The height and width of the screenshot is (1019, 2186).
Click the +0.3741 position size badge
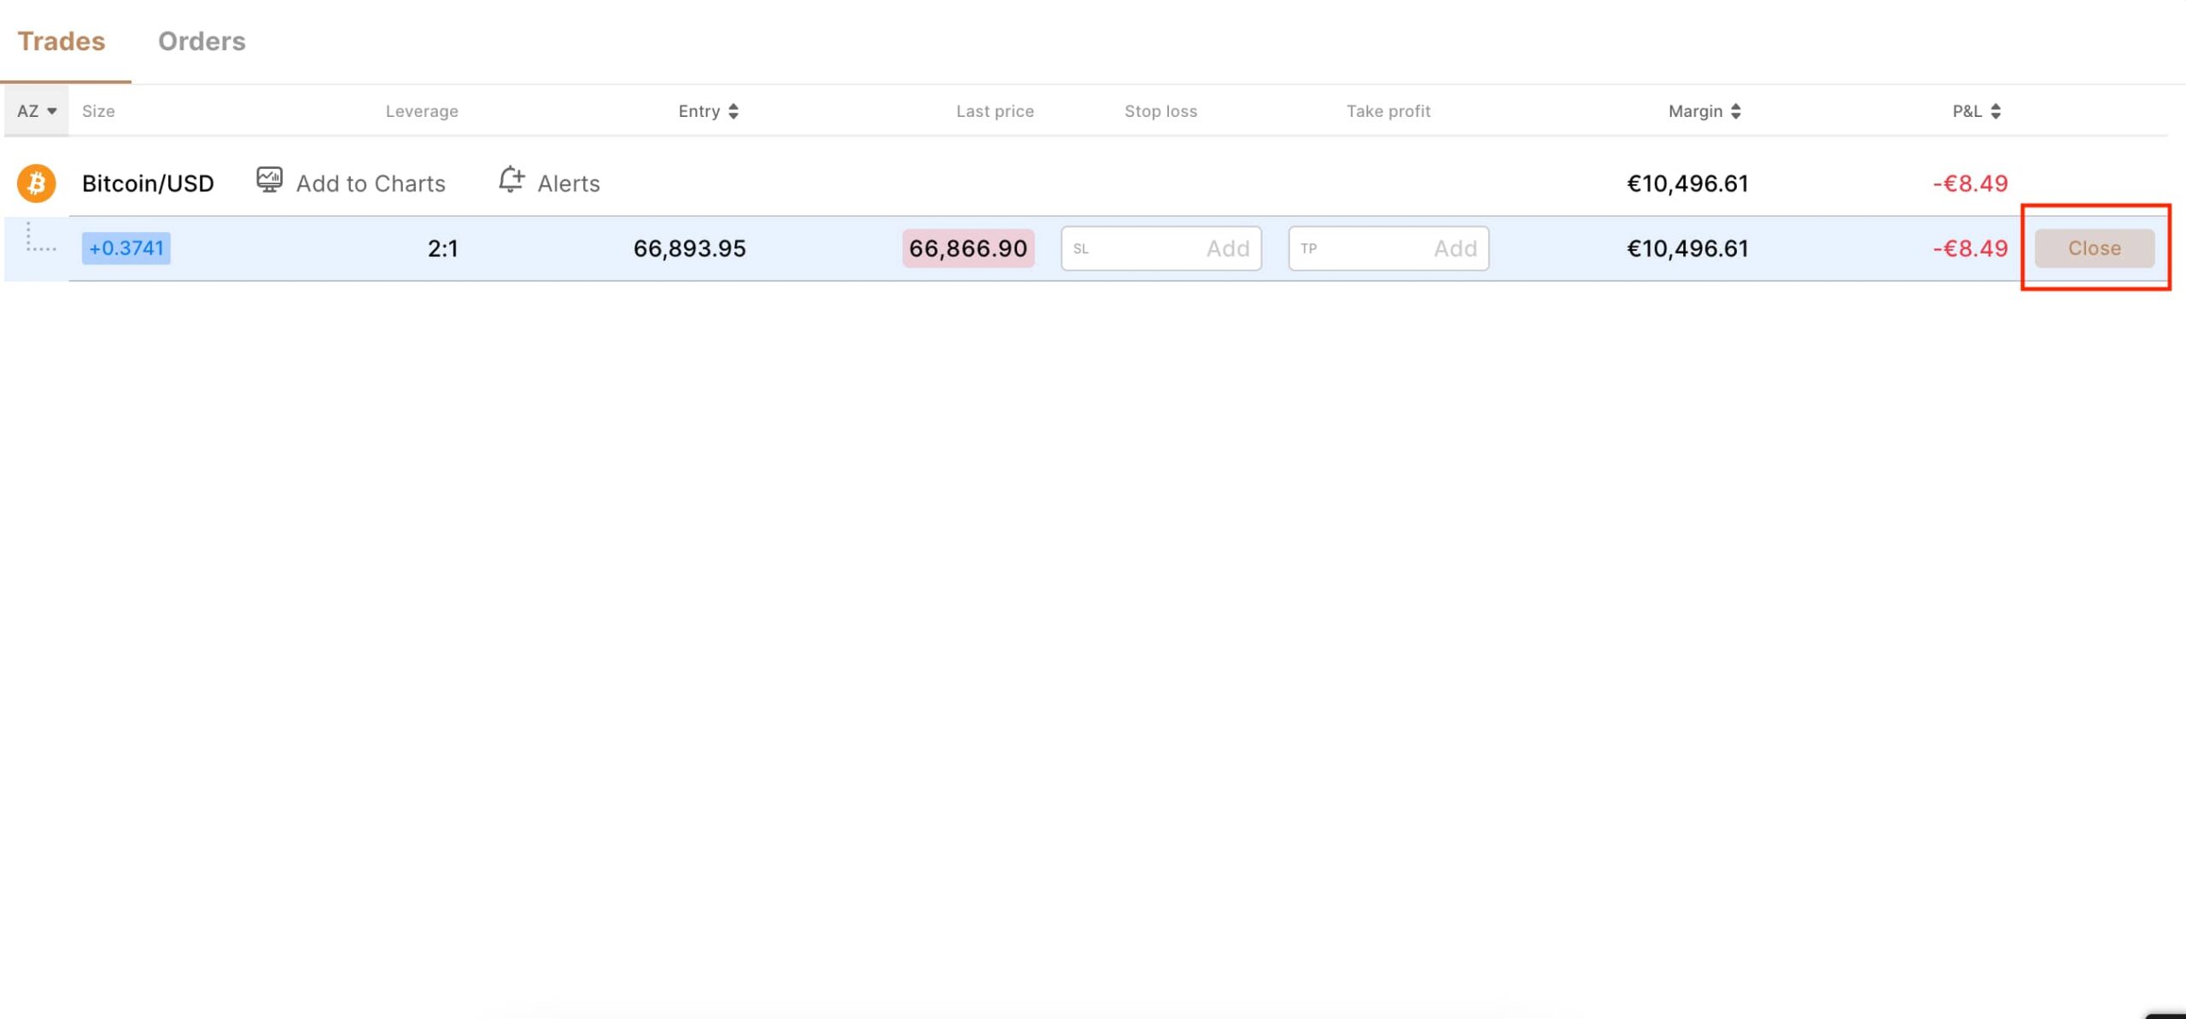126,248
